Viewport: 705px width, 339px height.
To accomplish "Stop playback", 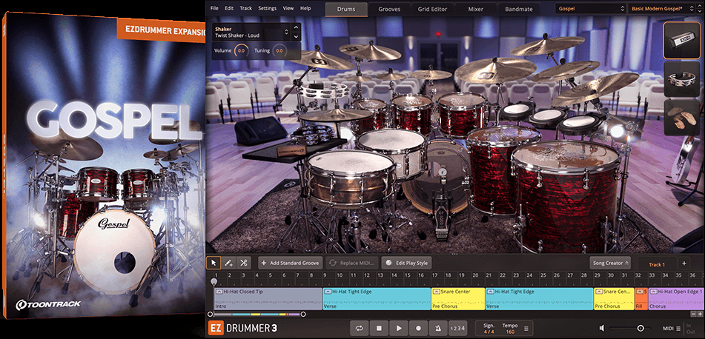I will point(379,328).
